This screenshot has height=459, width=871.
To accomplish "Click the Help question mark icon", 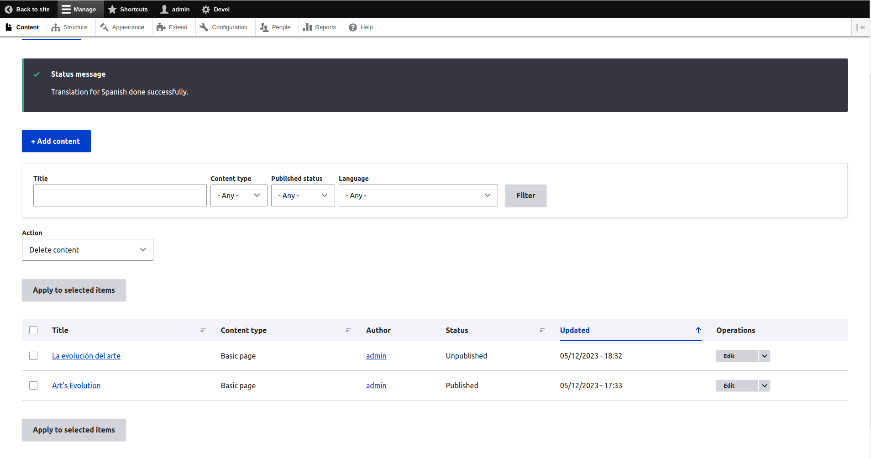I will [x=353, y=27].
